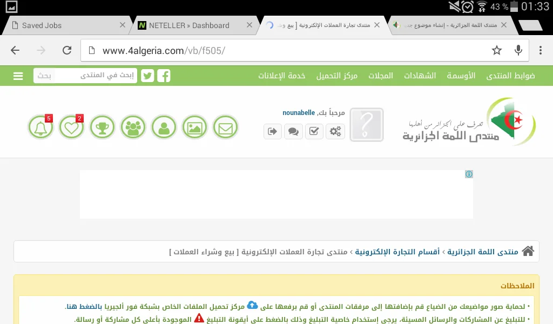Switch to the NETELLER Dashboard tab
553x324 pixels.
(188, 25)
